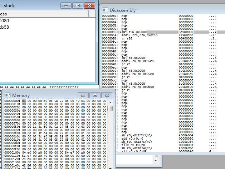Maximize the Memory window
Image resolution: width=225 pixels, height=169 pixels.
coord(95,95)
